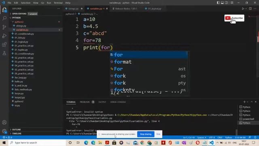Close the variables.py editor tab
Image resolution: width=259 pixels, height=146 pixels.
107,9
